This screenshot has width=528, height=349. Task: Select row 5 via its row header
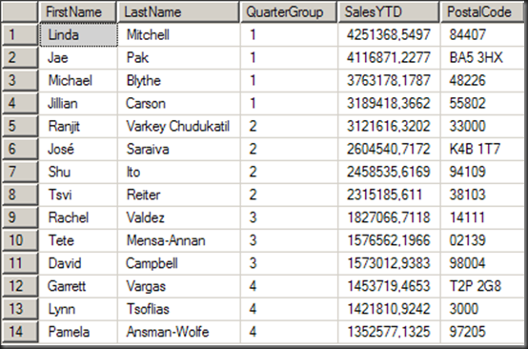coord(20,126)
